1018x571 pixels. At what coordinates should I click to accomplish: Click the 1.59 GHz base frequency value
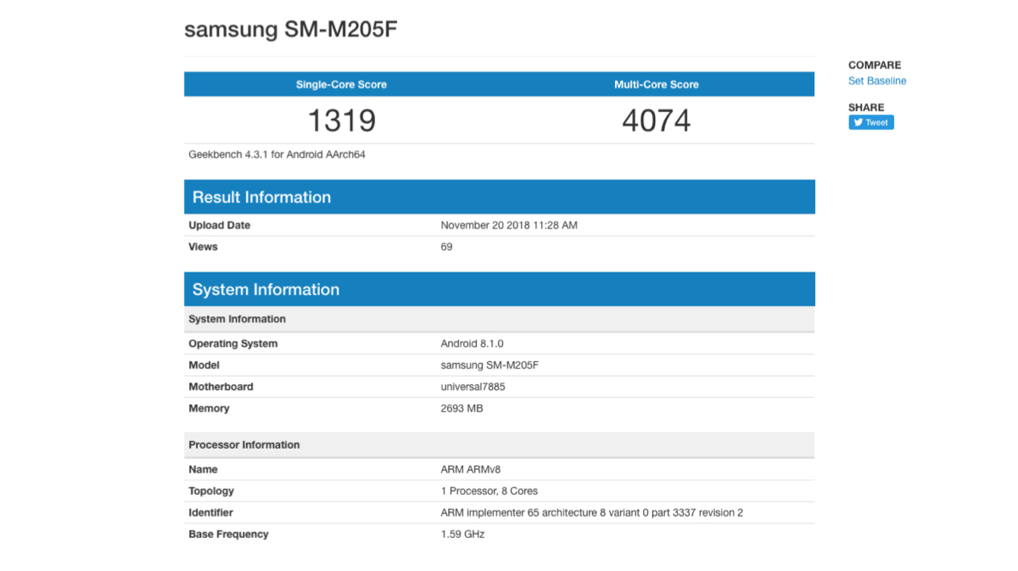[x=462, y=535]
